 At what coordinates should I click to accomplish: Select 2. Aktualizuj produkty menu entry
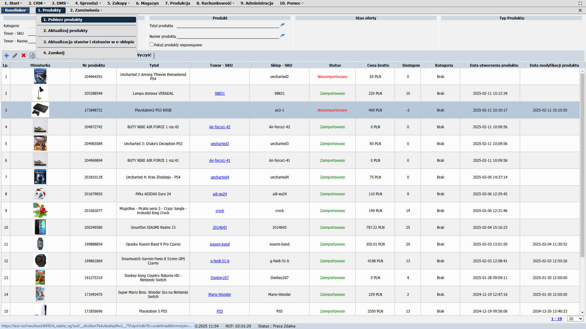[65, 30]
